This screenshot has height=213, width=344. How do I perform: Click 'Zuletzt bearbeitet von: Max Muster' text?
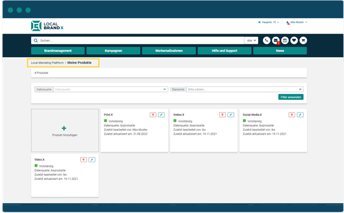126,130
